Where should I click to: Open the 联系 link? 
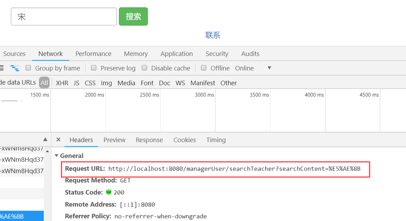click(x=213, y=35)
